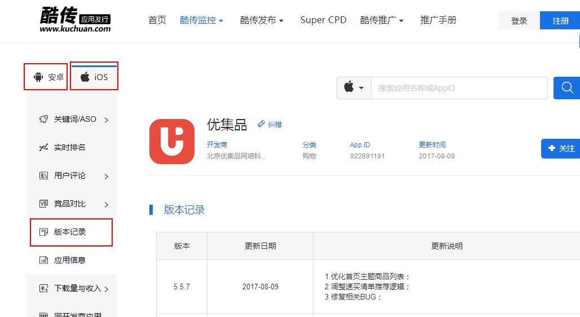Click the 更新时间 label
This screenshot has width=580, height=317.
432,144
